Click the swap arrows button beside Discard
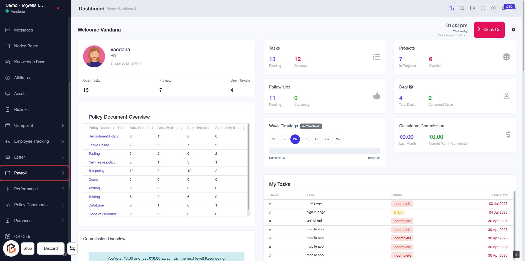525x261 pixels. click(x=72, y=248)
